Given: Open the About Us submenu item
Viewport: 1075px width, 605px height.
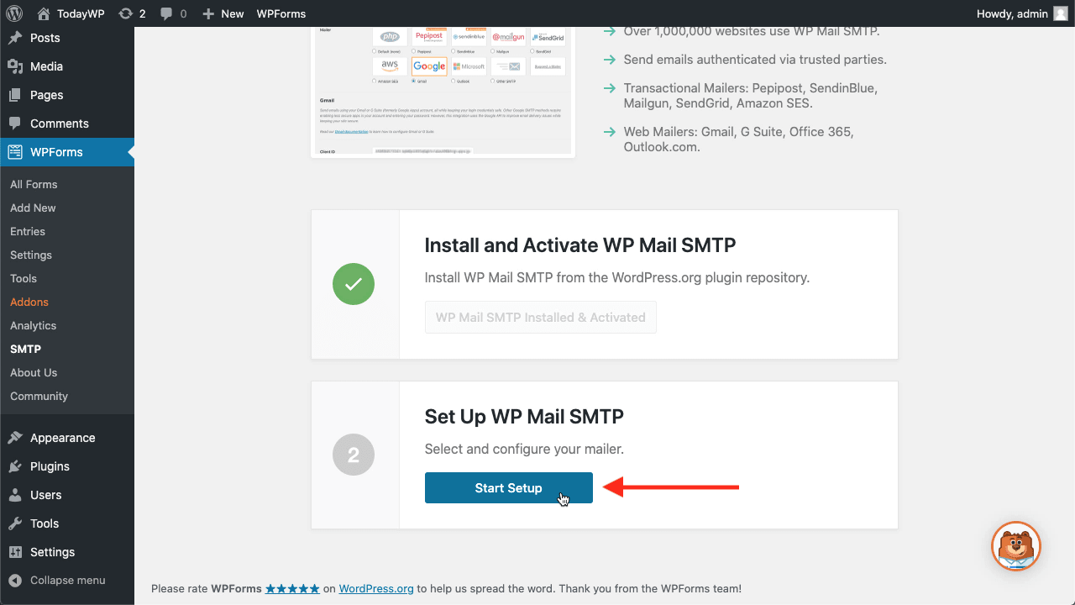Looking at the screenshot, I should [x=34, y=372].
